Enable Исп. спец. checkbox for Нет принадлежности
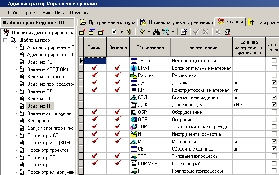Screen dimensions: 279x175 click(274, 60)
